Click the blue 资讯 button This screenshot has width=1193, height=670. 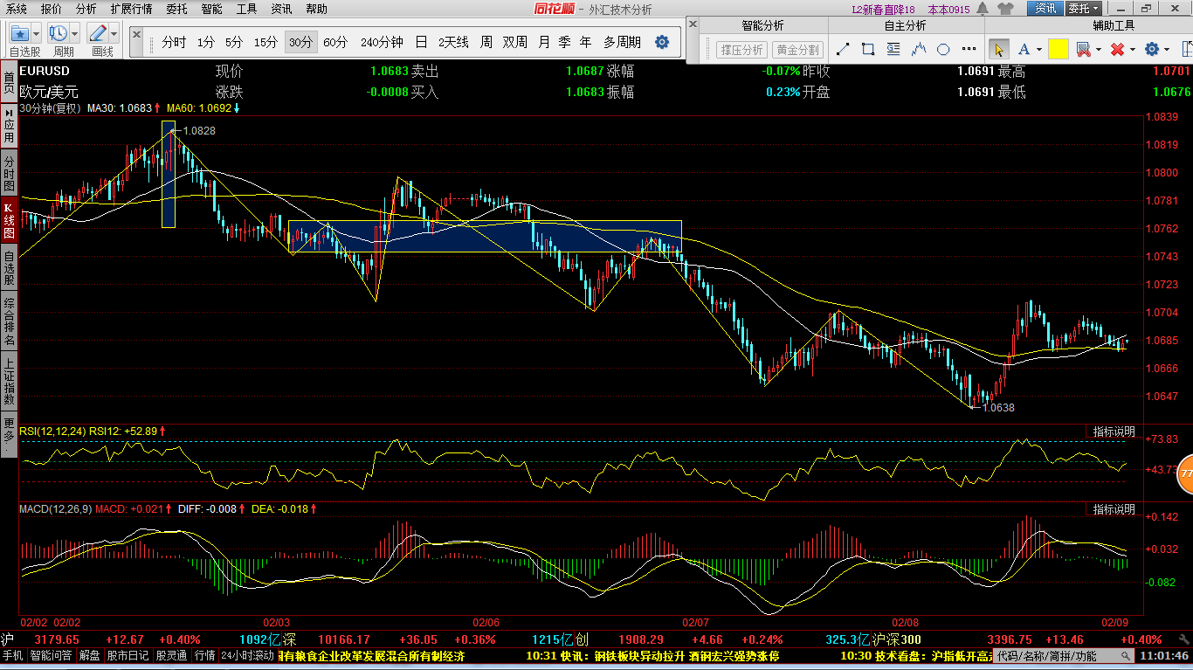point(1045,9)
